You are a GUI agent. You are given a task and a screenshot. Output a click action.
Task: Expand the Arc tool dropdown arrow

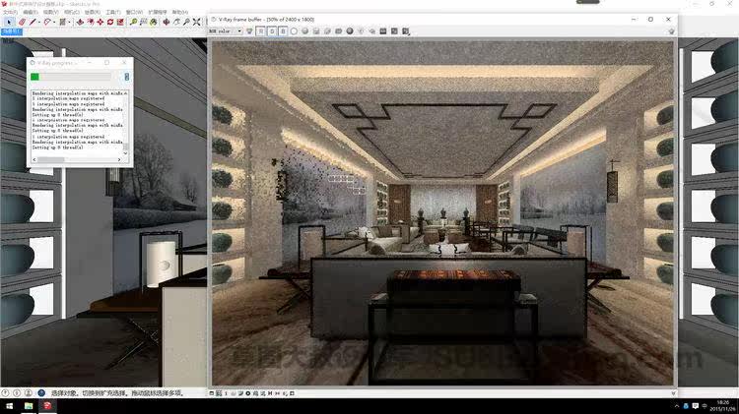[54, 22]
